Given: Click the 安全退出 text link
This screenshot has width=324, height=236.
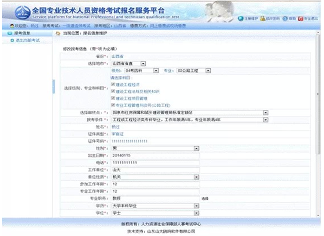Looking at the screenshot, I should coord(311,18).
